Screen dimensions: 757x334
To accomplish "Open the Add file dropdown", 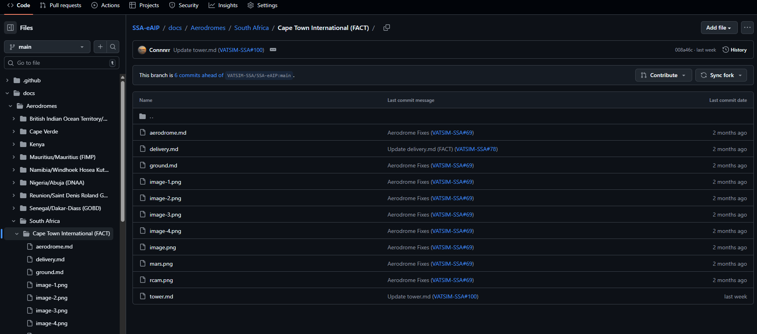I will pos(719,28).
